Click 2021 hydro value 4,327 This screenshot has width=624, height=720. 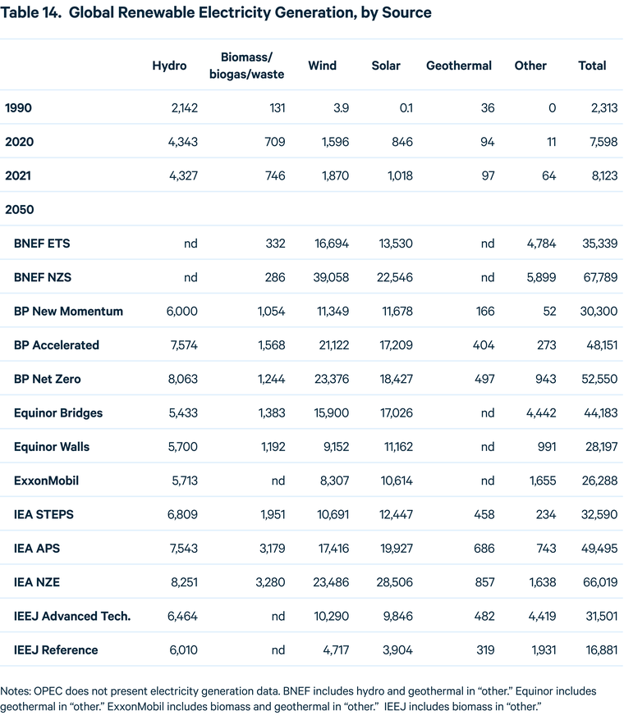[181, 176]
